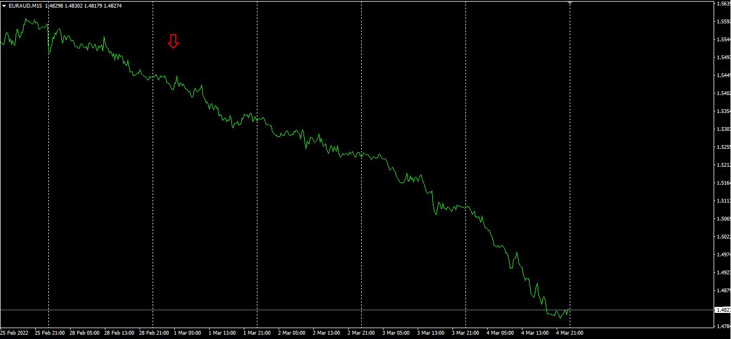Click the 1.478 price scale label

[x=723, y=327]
